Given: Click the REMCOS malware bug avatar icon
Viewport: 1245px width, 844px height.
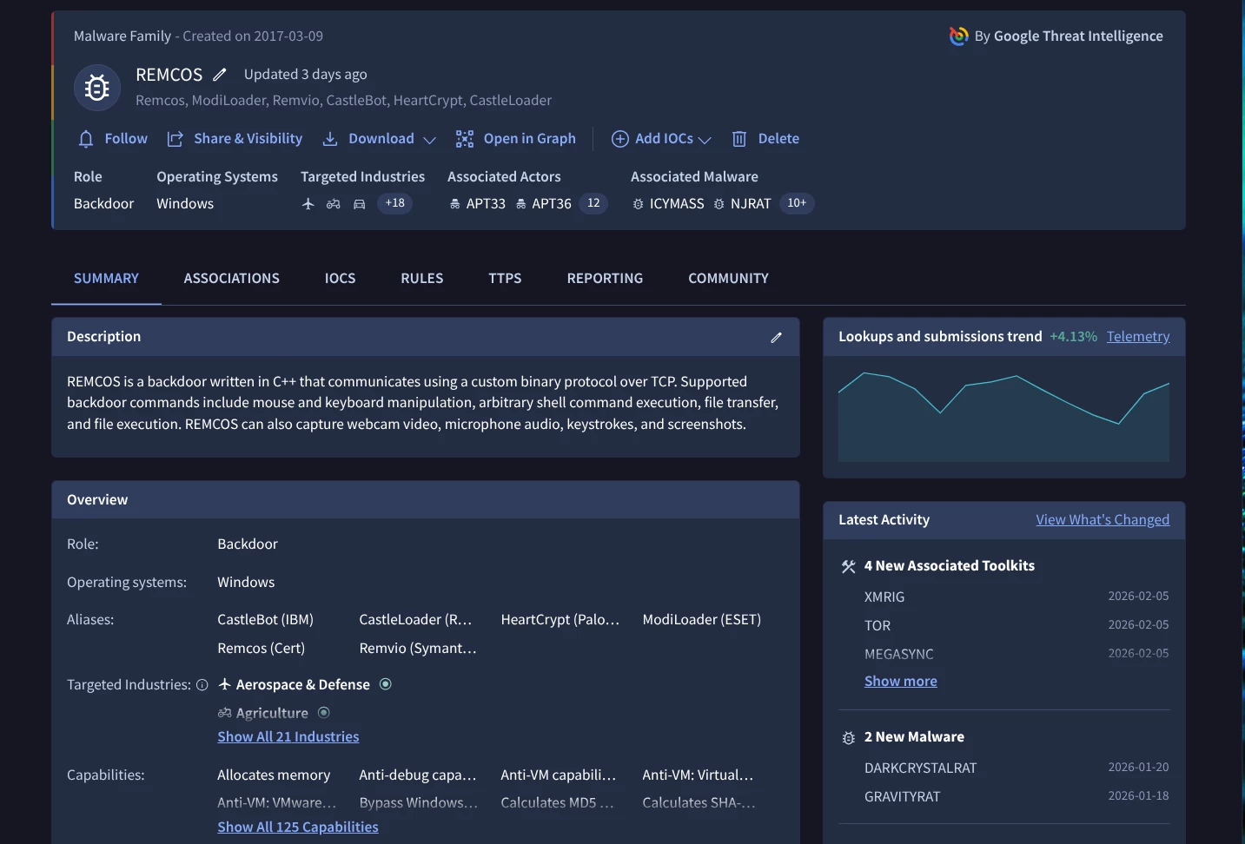Looking at the screenshot, I should click(x=97, y=88).
